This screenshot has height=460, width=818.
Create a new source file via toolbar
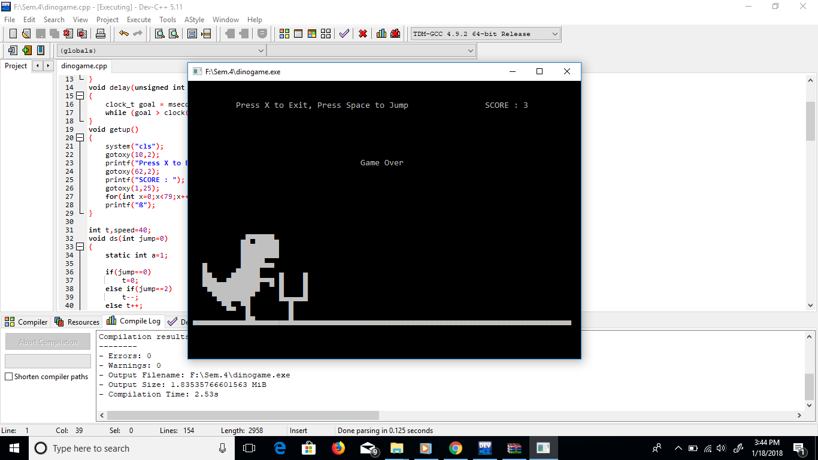[x=13, y=34]
